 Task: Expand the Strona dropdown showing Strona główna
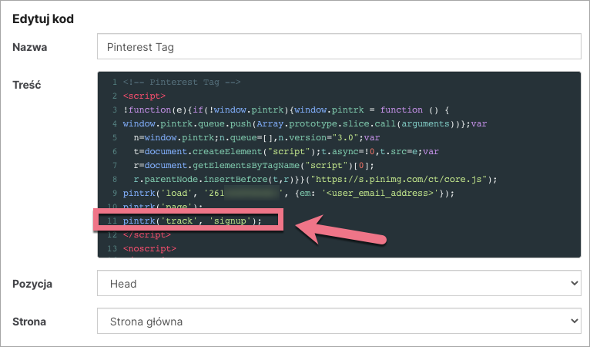point(338,320)
